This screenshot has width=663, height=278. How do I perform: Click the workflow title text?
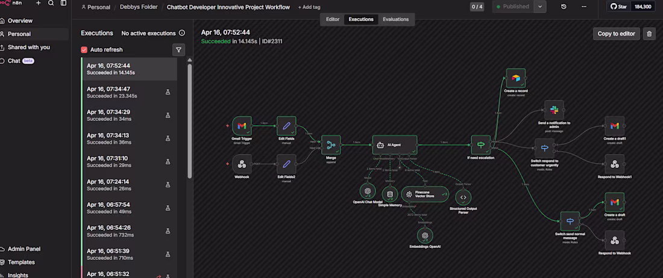(228, 7)
